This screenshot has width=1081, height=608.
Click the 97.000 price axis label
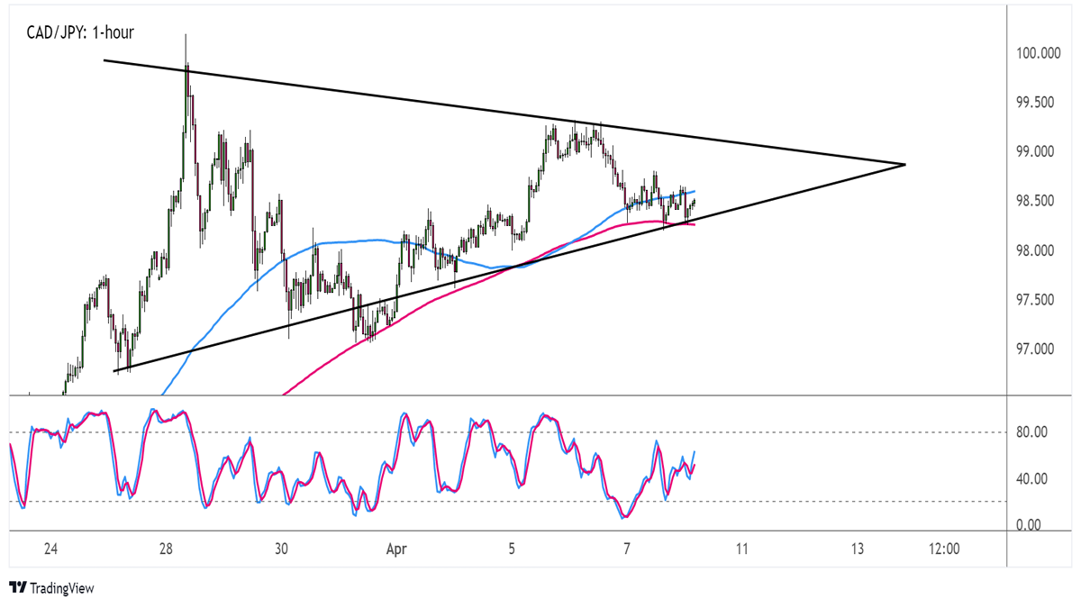coord(1037,349)
